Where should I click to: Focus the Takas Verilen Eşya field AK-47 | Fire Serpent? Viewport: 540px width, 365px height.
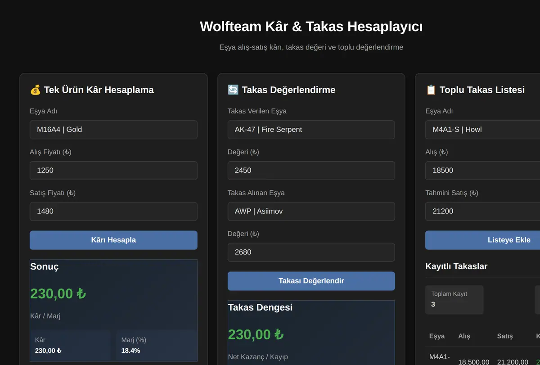[311, 130]
